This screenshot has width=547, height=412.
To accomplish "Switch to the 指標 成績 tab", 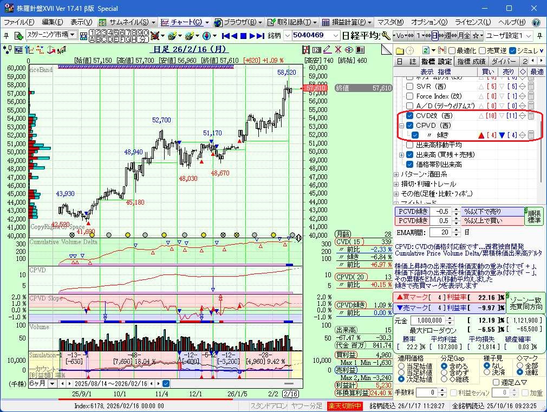I will [x=471, y=61].
